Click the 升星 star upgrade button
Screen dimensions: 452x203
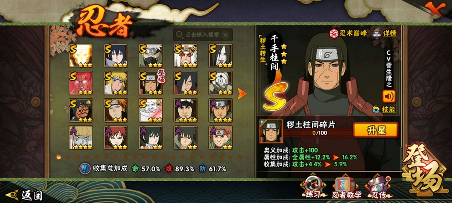coord(375,130)
